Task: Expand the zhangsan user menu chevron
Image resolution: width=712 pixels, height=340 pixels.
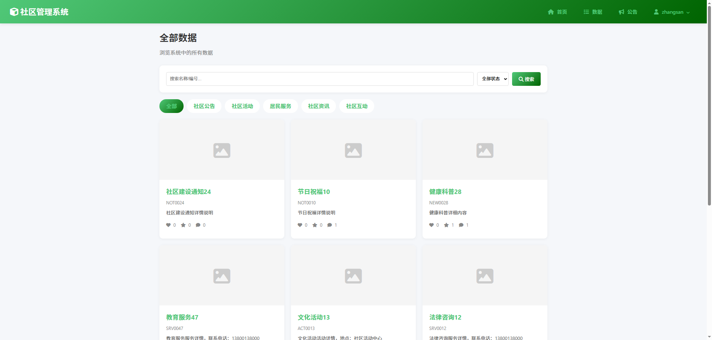Action: point(688,12)
